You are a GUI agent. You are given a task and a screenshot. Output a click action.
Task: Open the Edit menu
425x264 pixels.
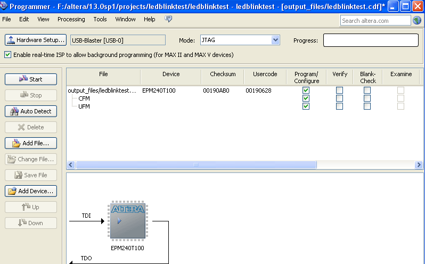point(24,19)
